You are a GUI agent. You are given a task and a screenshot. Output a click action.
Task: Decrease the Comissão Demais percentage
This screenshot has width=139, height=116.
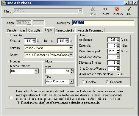(67, 42)
